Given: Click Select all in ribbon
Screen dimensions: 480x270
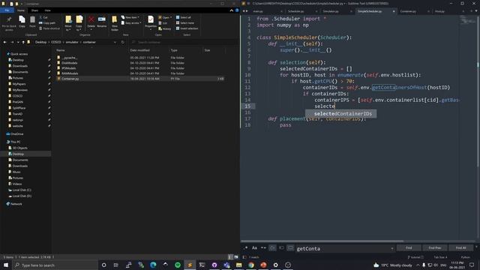Looking at the screenshot, I should (x=183, y=17).
